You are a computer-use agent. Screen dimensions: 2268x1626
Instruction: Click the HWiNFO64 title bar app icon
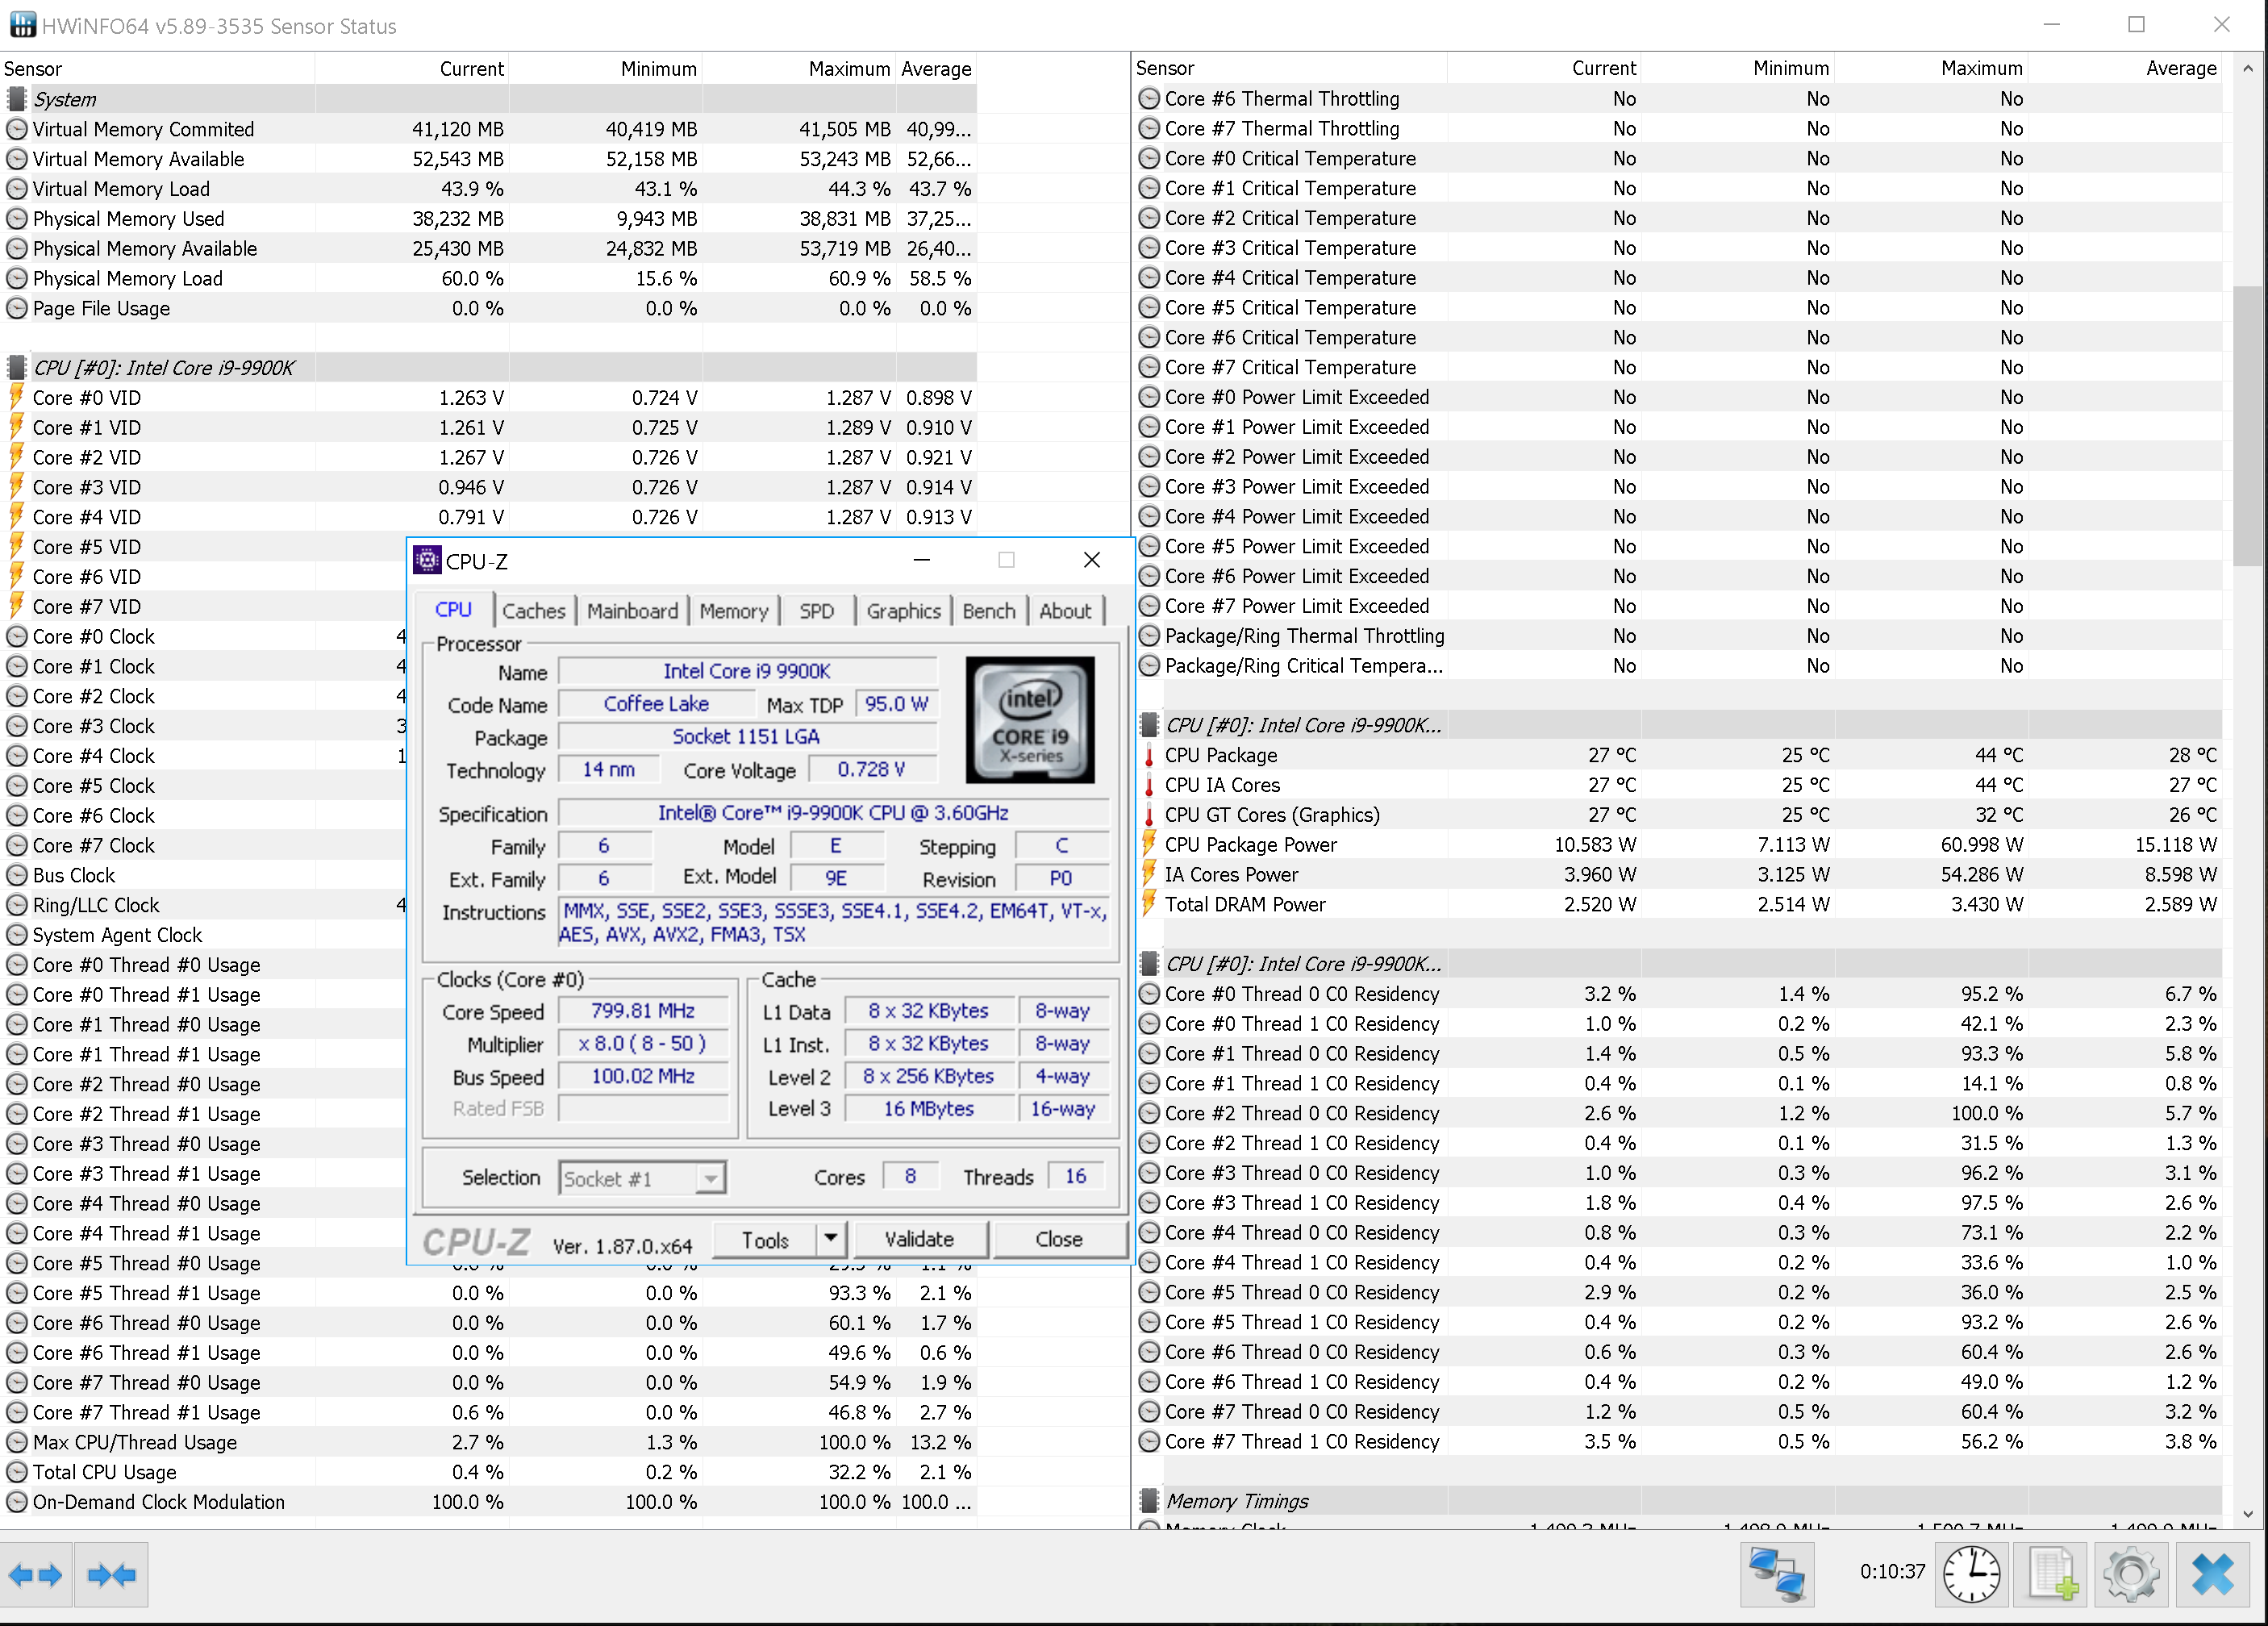(x=22, y=25)
